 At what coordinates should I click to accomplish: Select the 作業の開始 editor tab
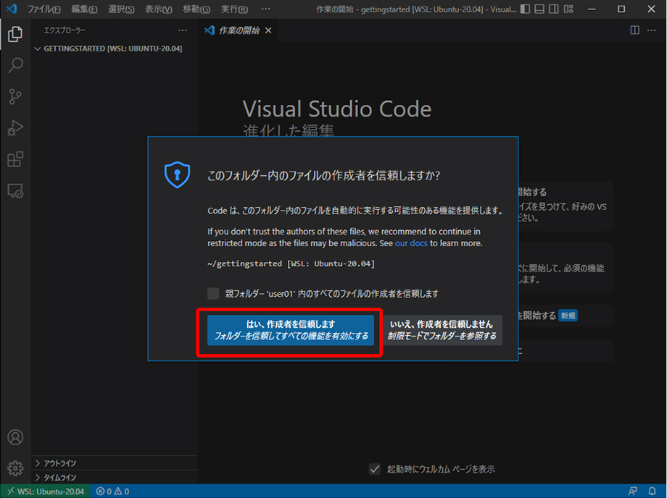[x=239, y=30]
